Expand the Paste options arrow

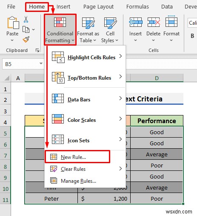pyautogui.click(x=12, y=40)
